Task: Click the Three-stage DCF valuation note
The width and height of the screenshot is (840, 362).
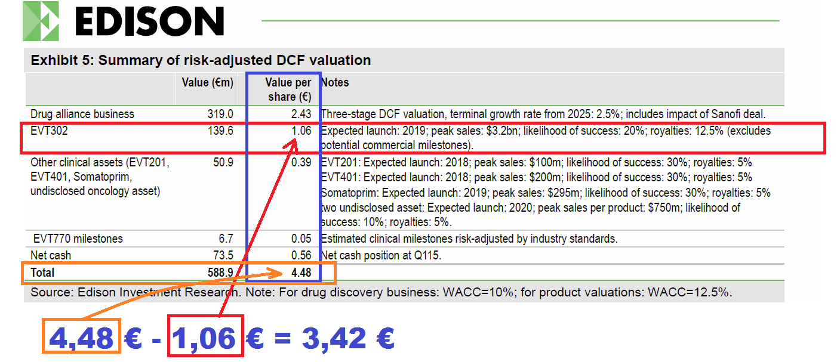Action: [x=543, y=114]
